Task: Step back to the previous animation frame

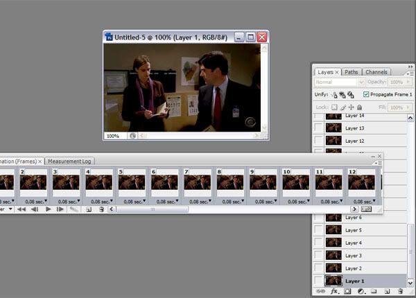Action: [x=35, y=209]
